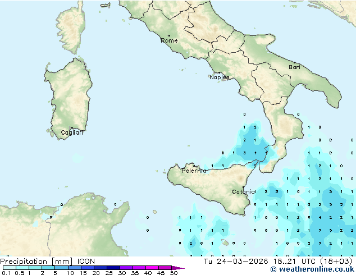Viewport: 356px width, 275px height.
Task: Select the 45–50 mm legend swatch
Action: click(165, 268)
